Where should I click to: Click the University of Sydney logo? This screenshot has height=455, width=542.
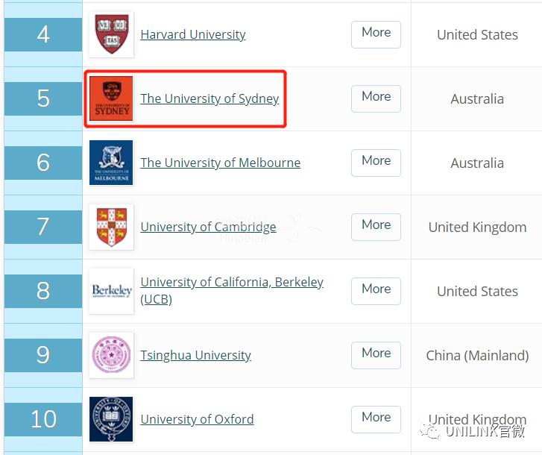[x=111, y=98]
